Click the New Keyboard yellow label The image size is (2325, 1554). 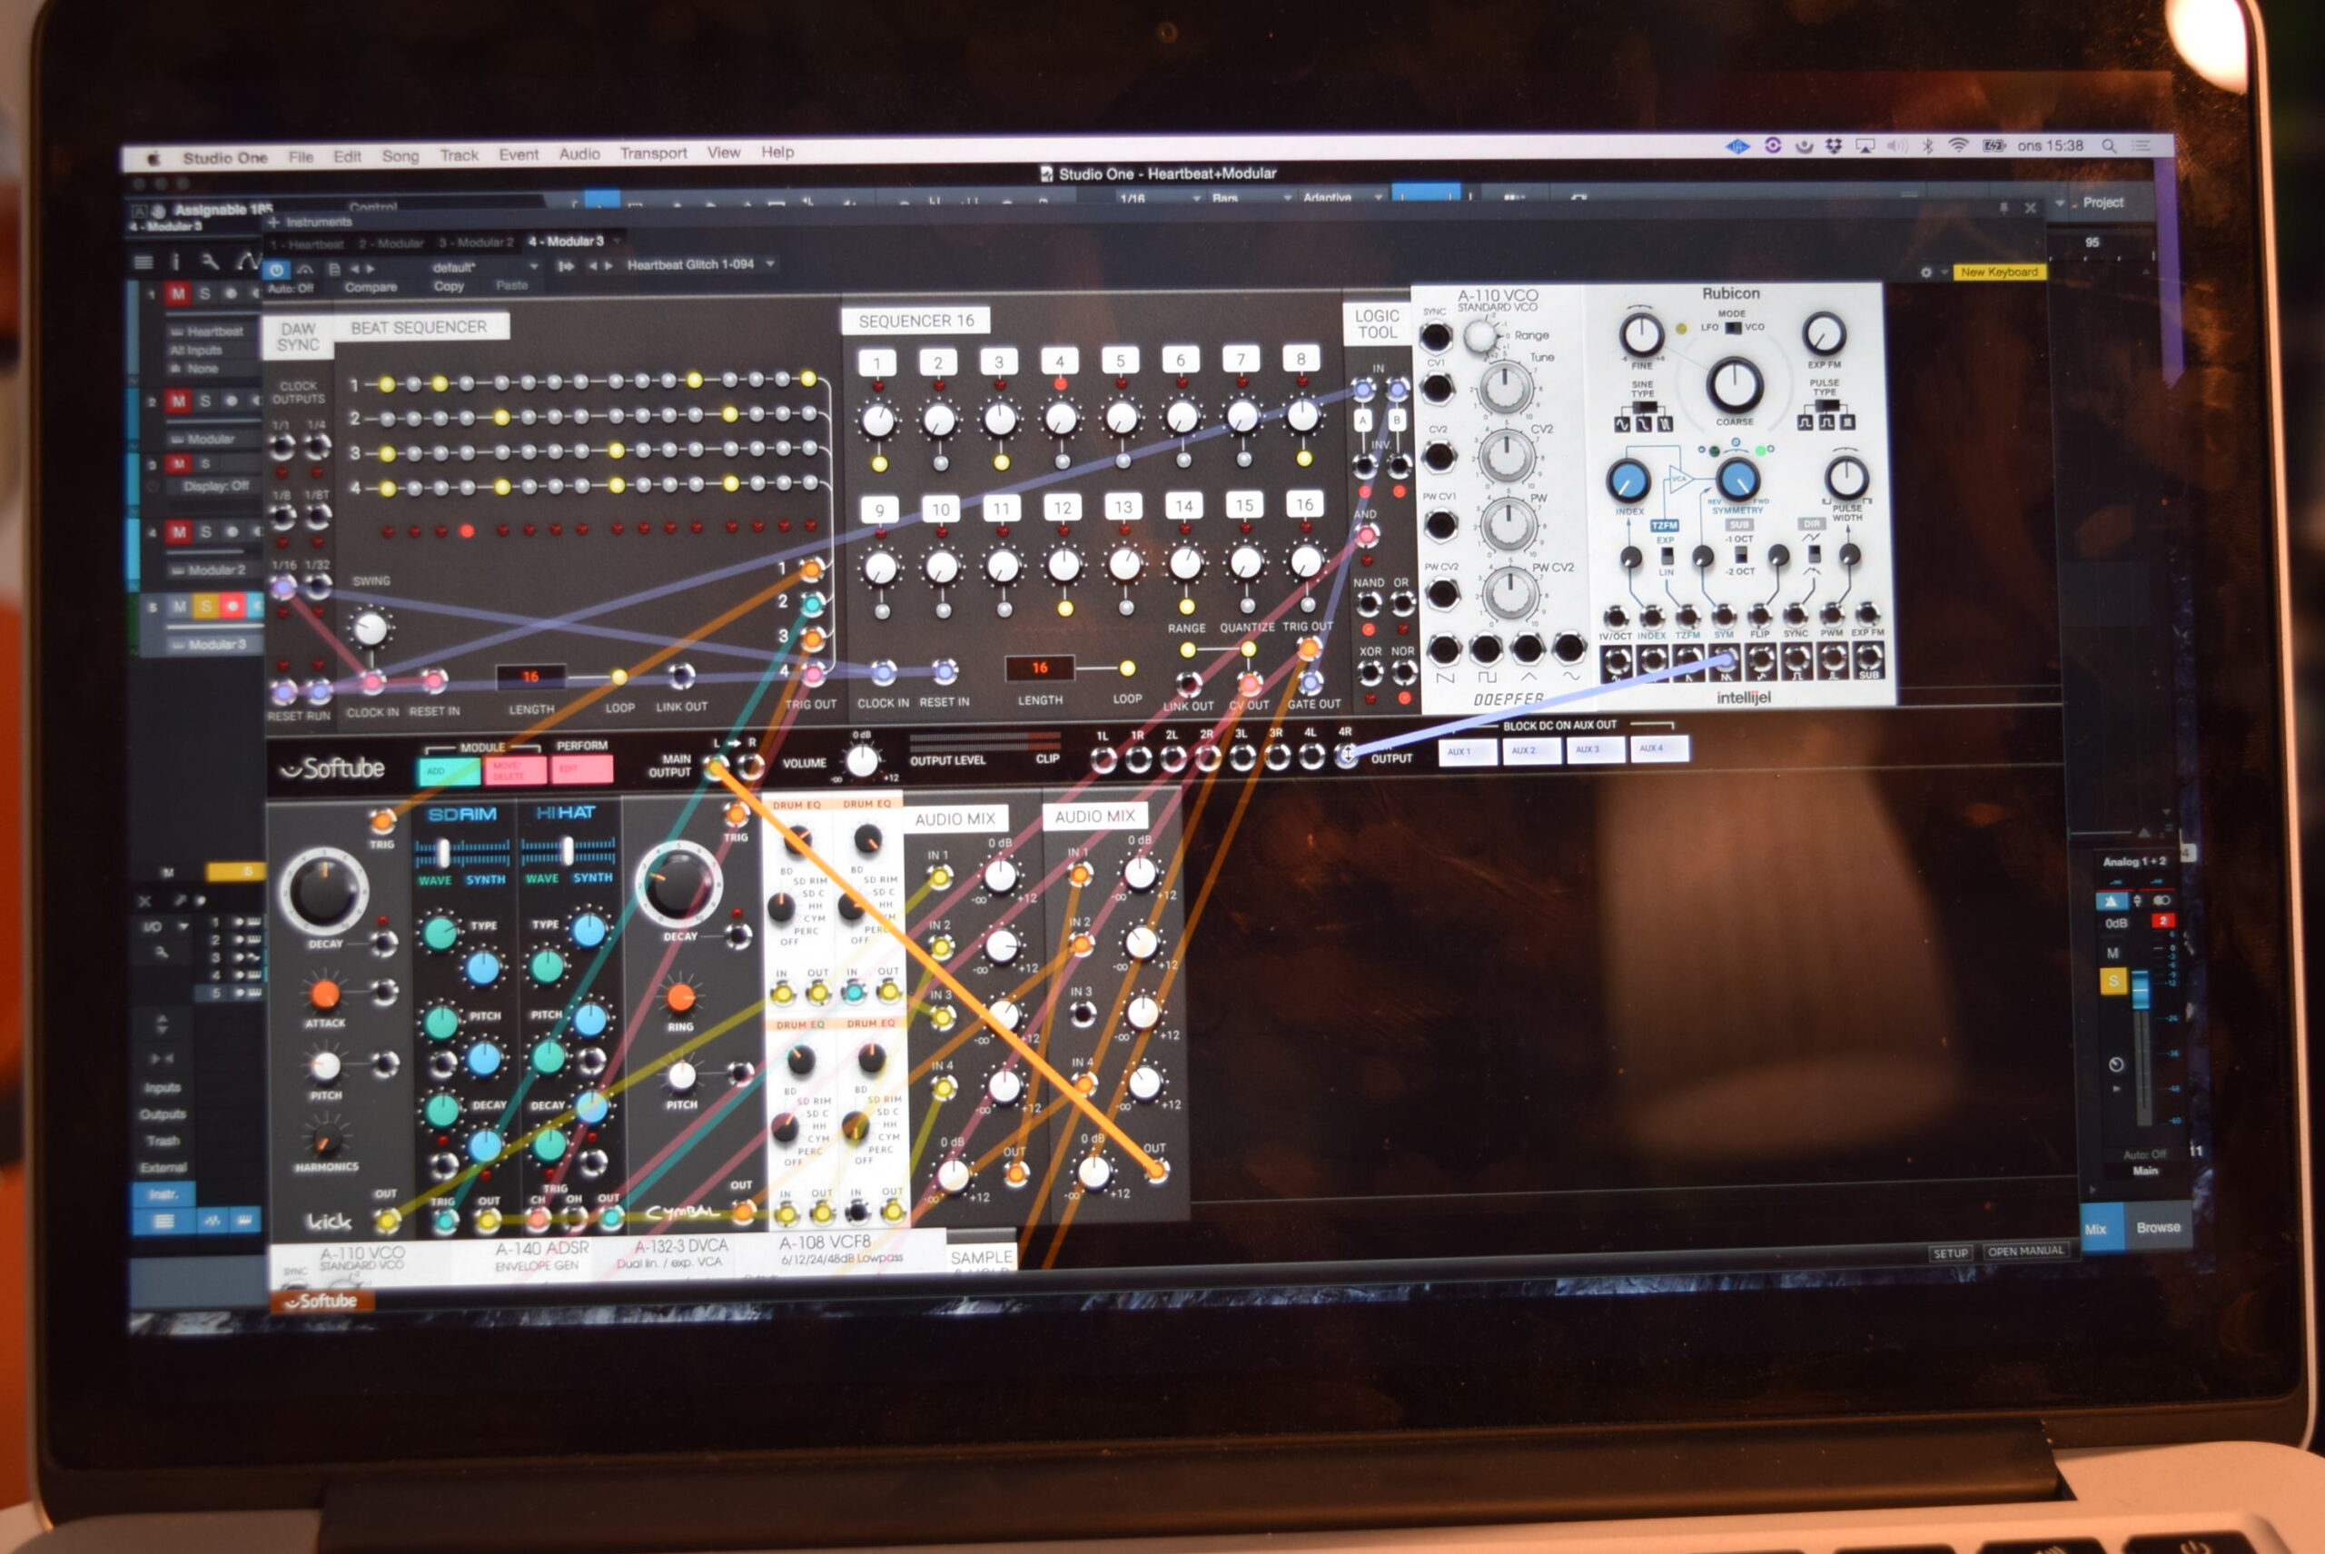[1999, 272]
